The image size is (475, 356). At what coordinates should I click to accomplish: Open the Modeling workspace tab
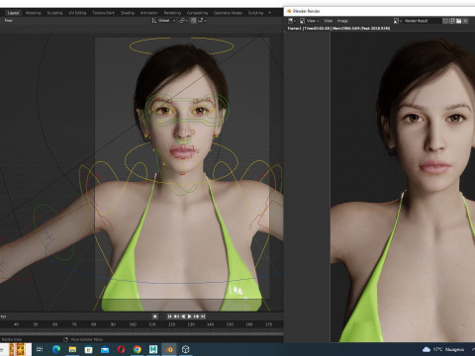[33, 13]
